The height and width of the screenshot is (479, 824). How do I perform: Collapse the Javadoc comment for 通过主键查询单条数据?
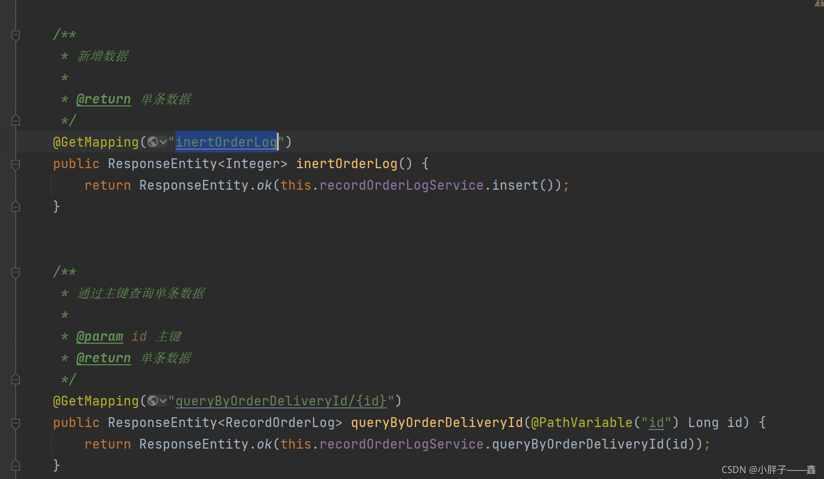click(x=16, y=273)
